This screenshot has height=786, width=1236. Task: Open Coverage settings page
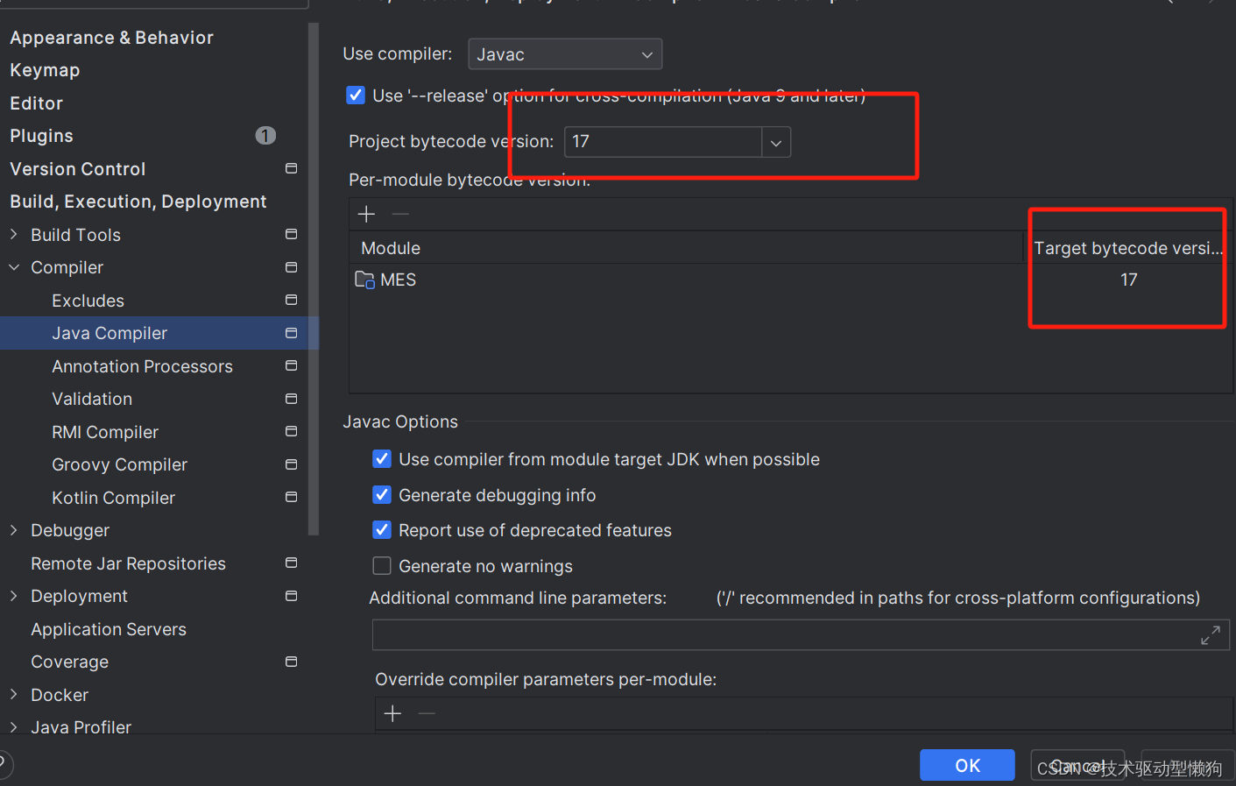(69, 662)
